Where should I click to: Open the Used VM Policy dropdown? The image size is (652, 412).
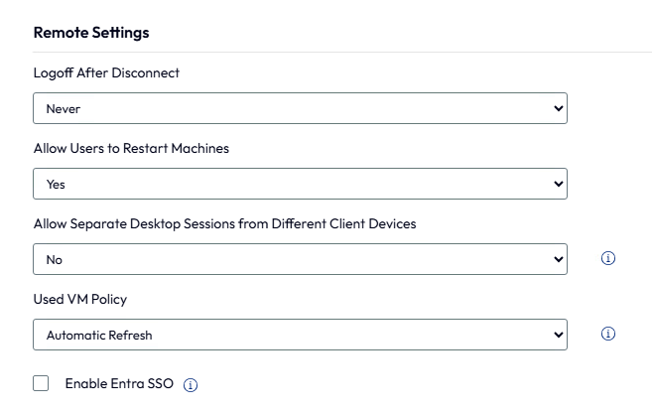[x=301, y=335]
